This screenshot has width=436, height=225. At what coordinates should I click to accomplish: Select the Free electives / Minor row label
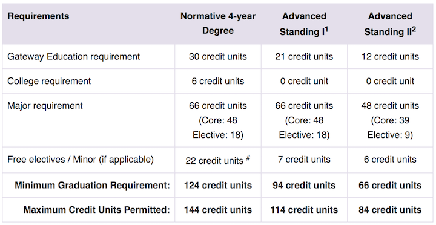pos(81,160)
